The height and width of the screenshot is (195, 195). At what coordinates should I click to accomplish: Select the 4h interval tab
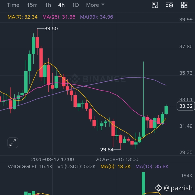[61, 5]
